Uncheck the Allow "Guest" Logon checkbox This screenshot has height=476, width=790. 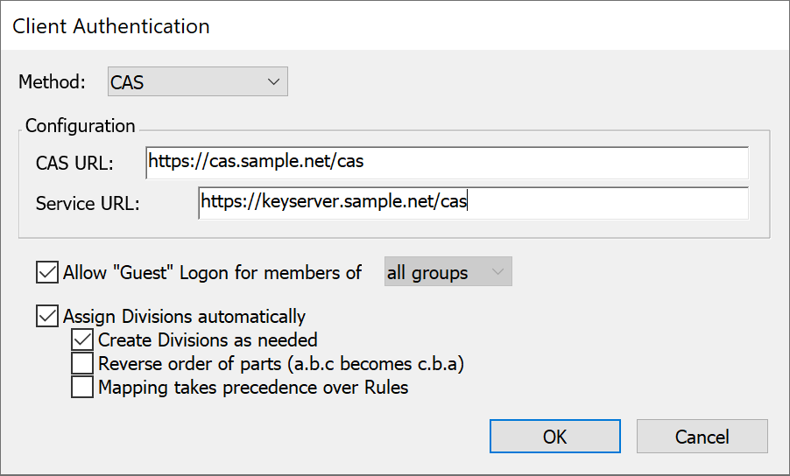click(46, 272)
